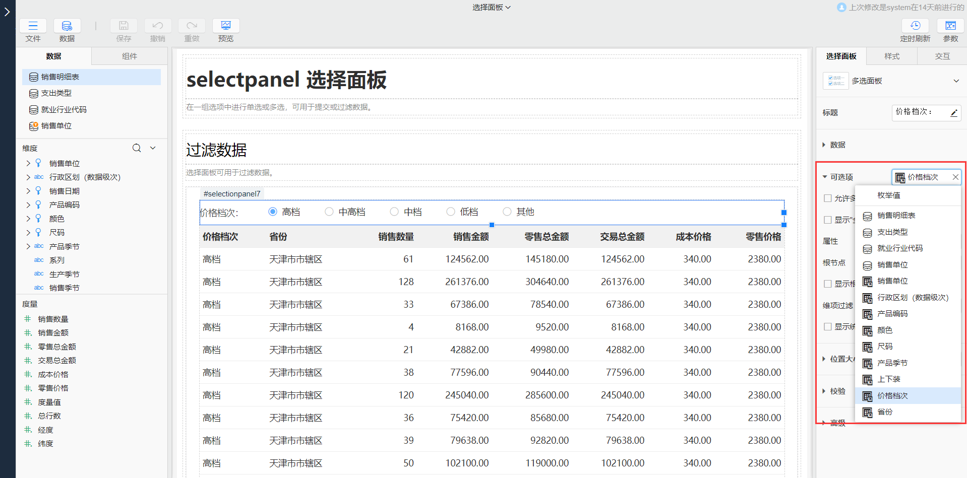Open the 多选面板 type dropdown
Image resolution: width=967 pixels, height=478 pixels.
(x=956, y=81)
